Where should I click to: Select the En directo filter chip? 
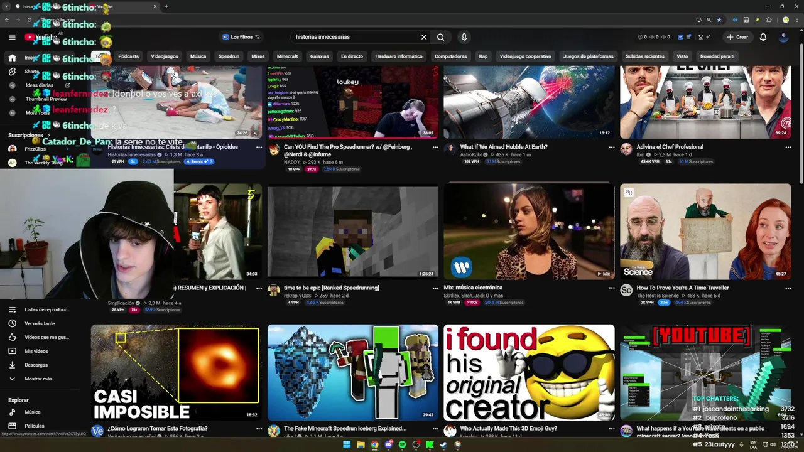tap(352, 56)
